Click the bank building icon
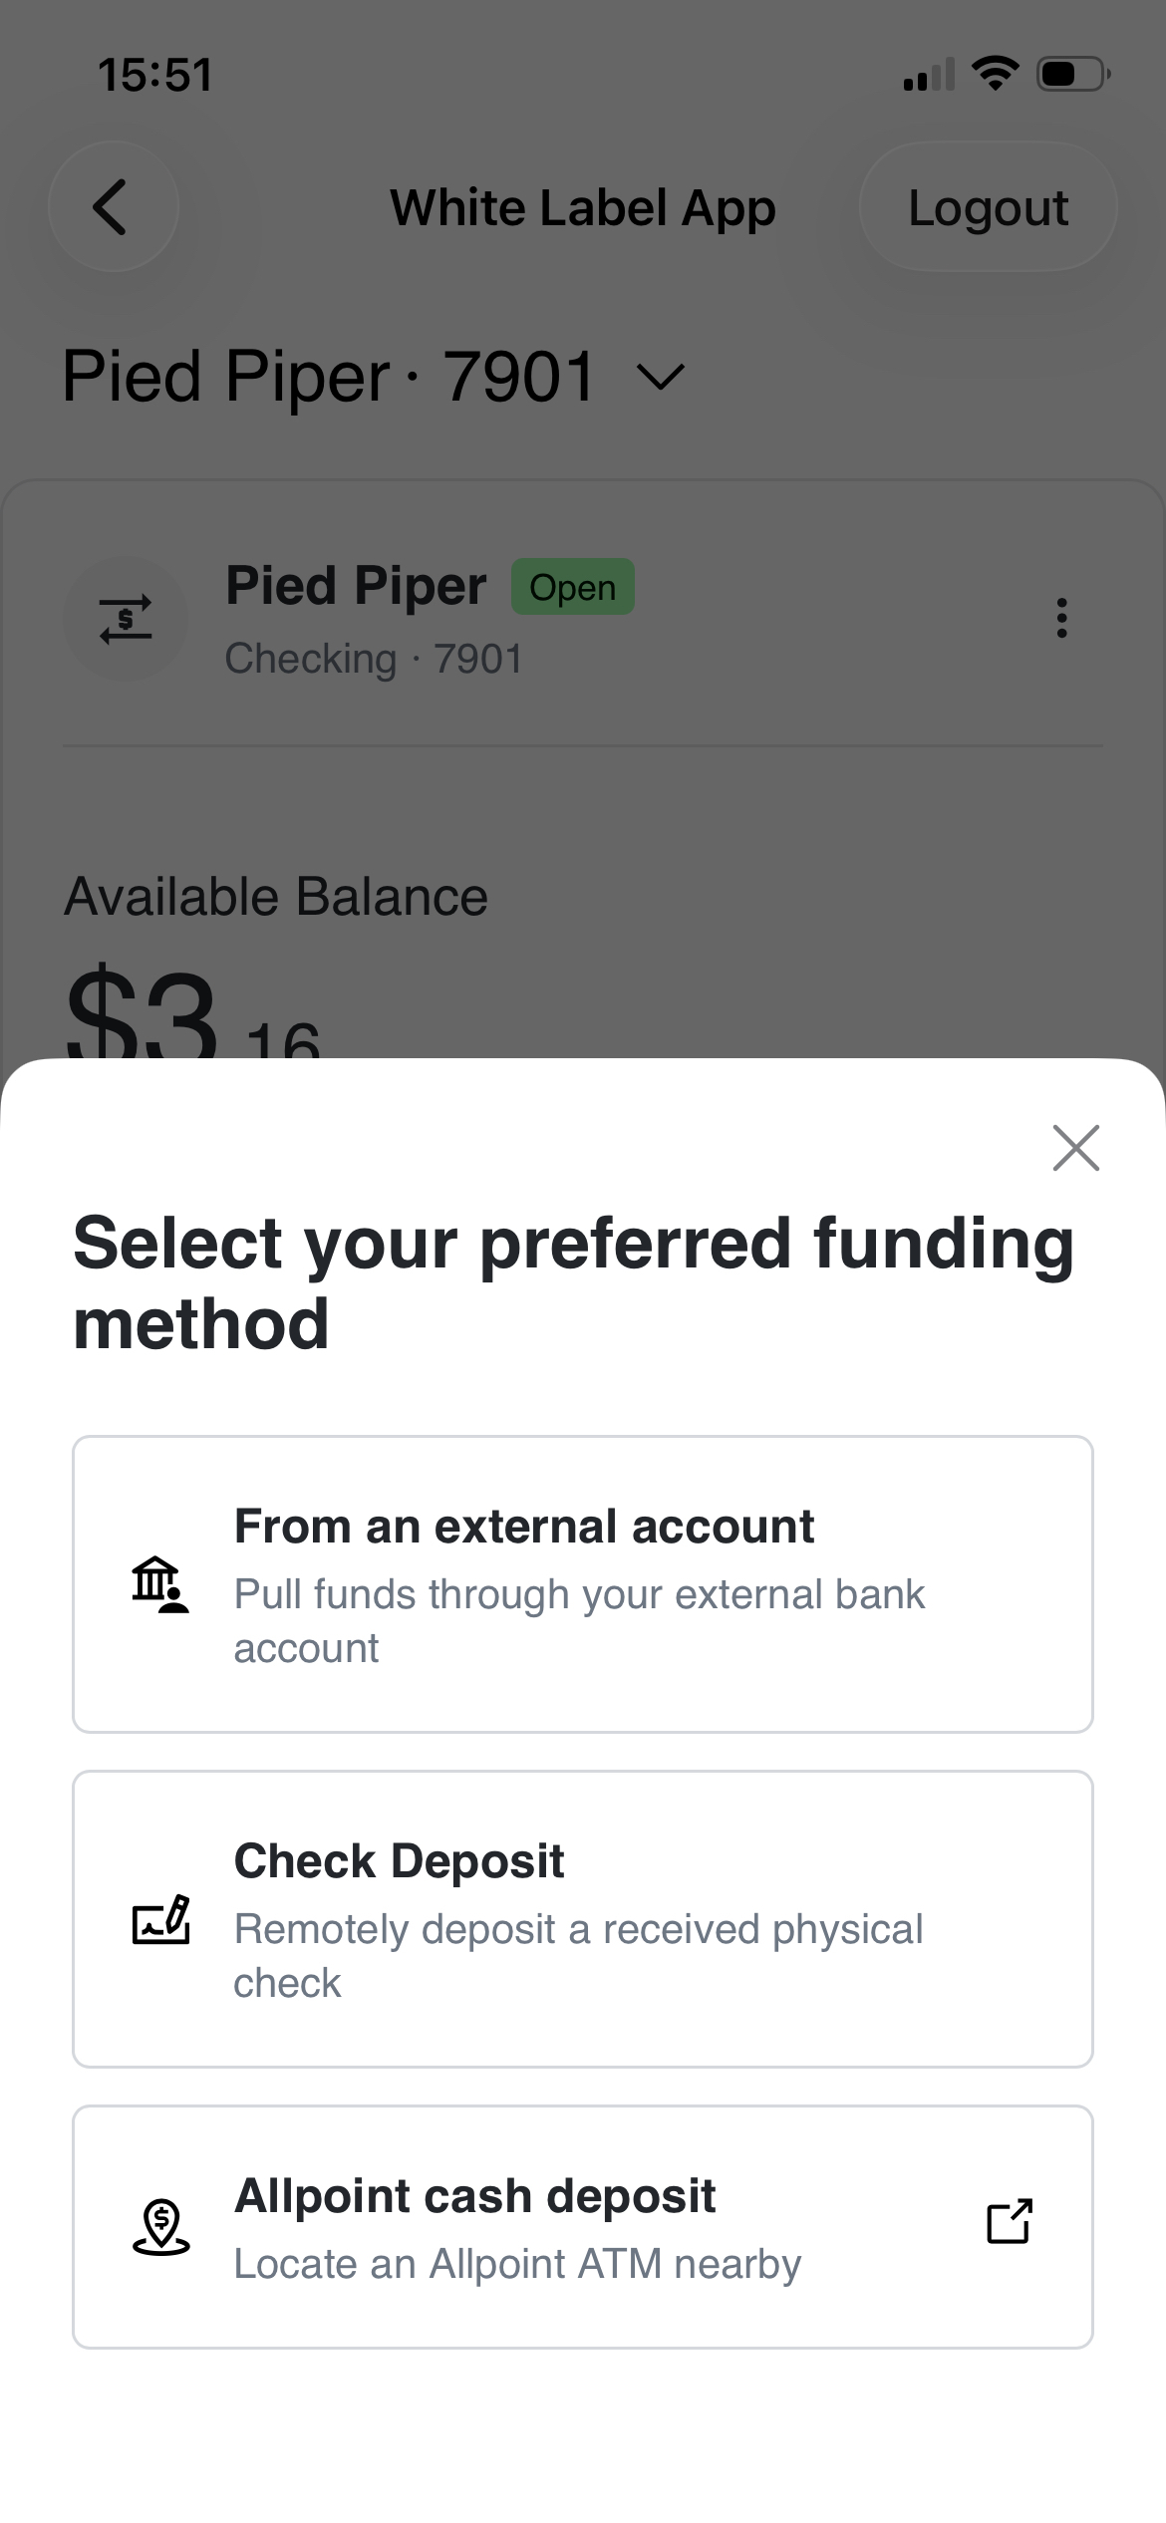Viewport: 1166px width, 2523px height. (x=159, y=1584)
